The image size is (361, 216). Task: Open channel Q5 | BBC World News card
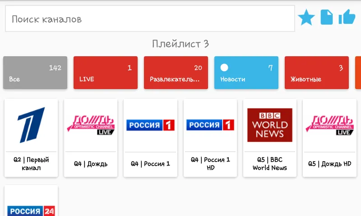click(270, 138)
